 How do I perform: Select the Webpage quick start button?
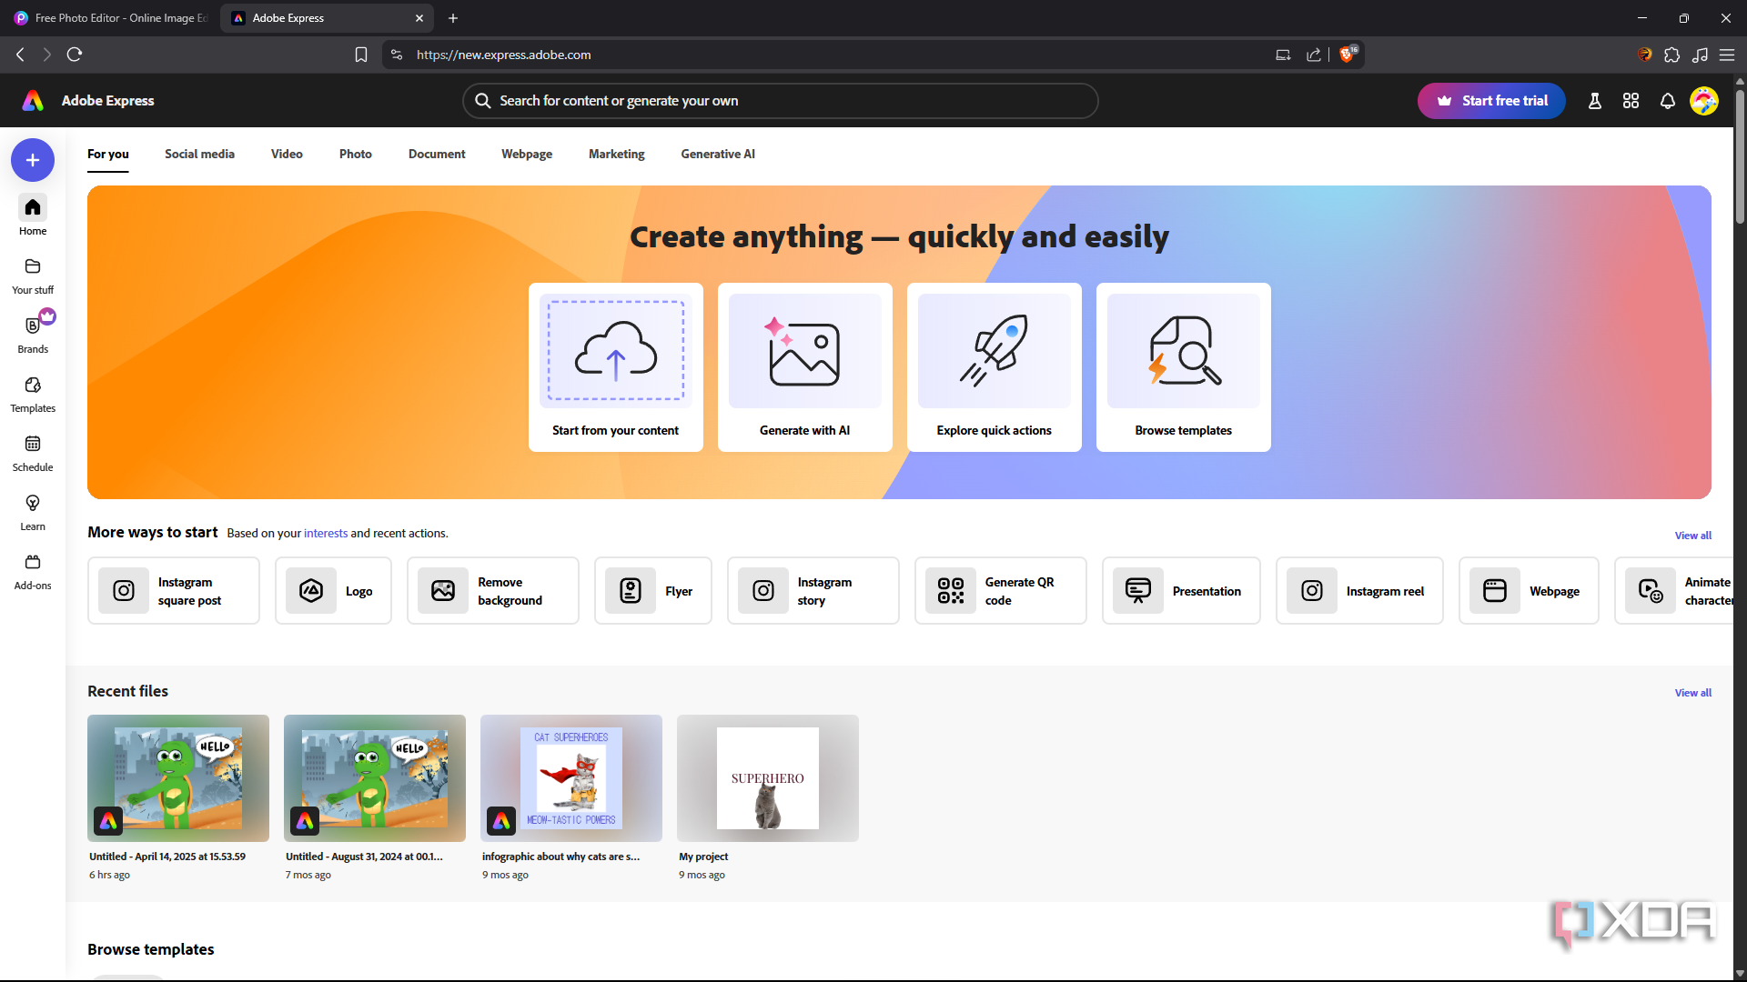point(1529,591)
